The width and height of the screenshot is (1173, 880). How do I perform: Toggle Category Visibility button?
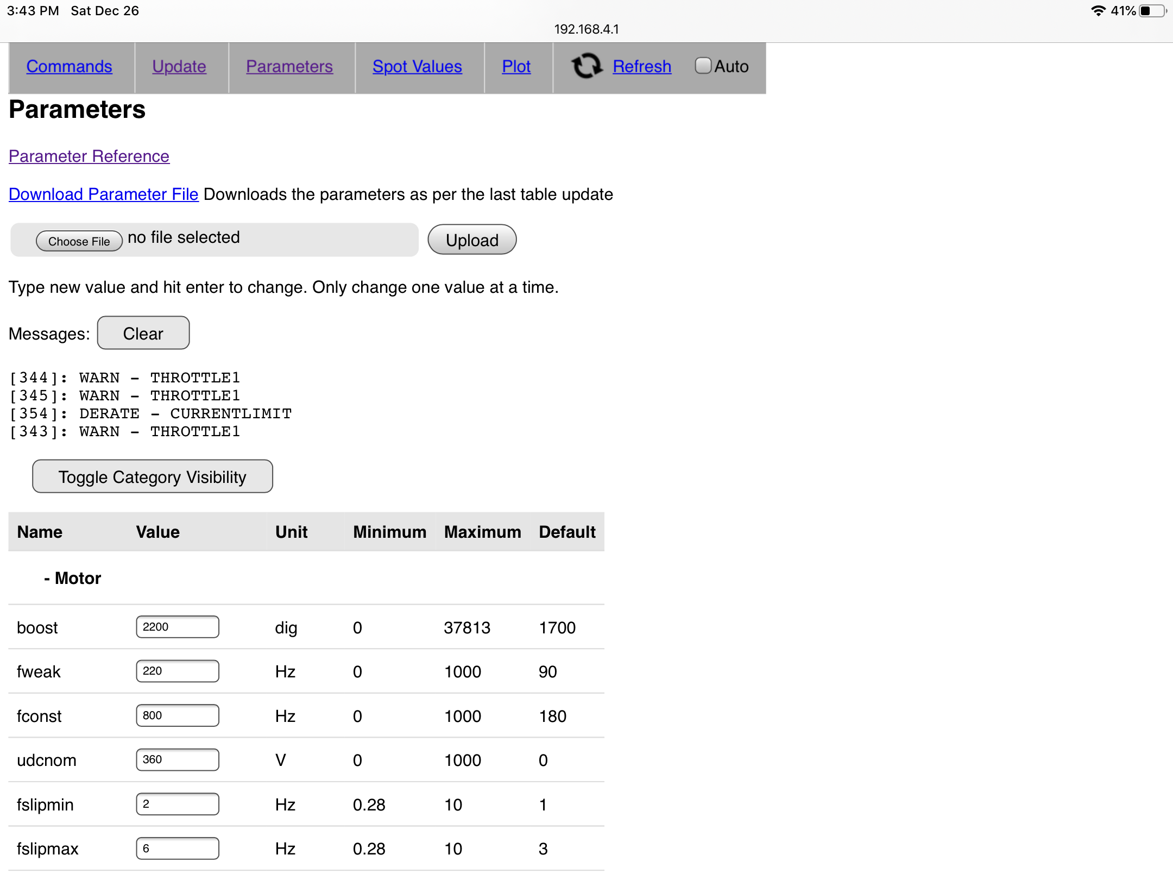(152, 476)
